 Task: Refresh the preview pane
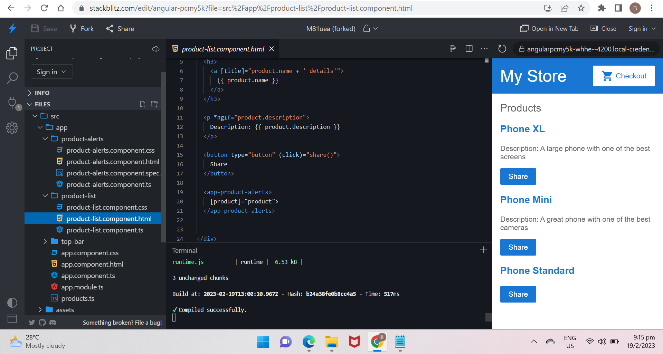coord(502,49)
